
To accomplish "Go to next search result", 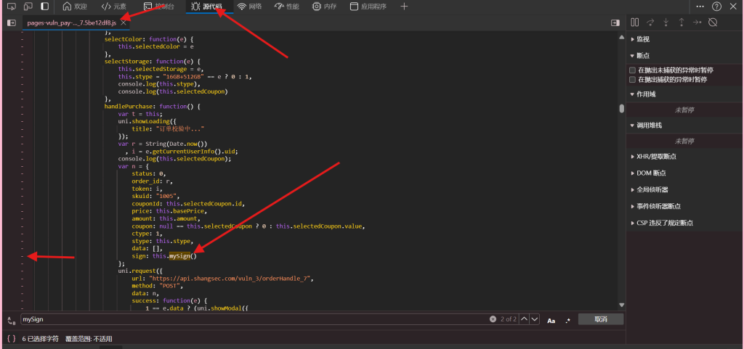I will click(x=535, y=319).
